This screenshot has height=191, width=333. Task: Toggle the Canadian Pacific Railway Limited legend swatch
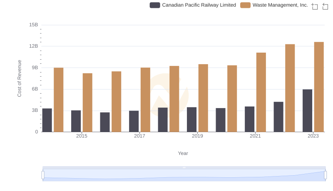tap(155, 5)
